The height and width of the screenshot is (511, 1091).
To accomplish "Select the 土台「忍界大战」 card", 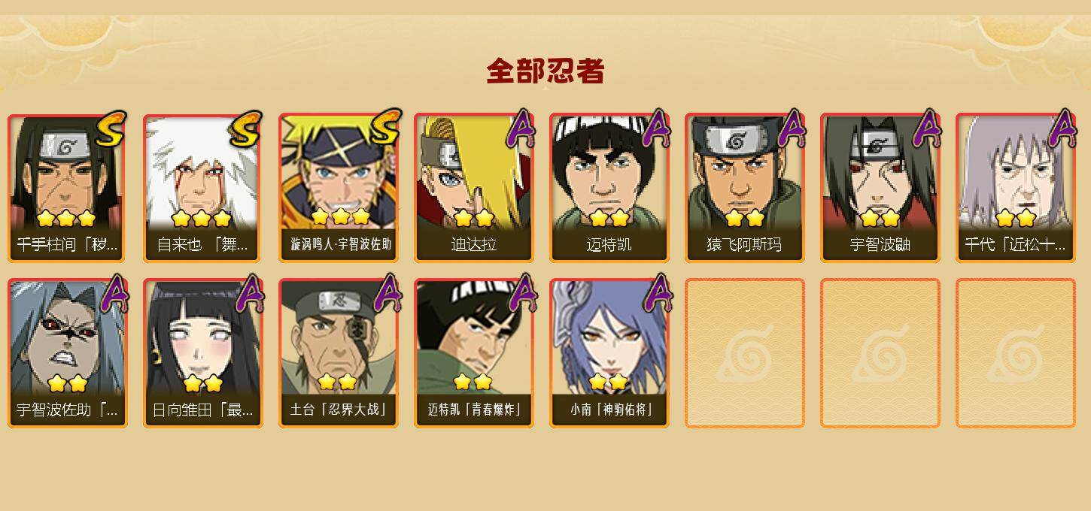I will (339, 353).
